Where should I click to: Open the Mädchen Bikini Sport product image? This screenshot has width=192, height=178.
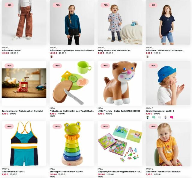coord(24,144)
